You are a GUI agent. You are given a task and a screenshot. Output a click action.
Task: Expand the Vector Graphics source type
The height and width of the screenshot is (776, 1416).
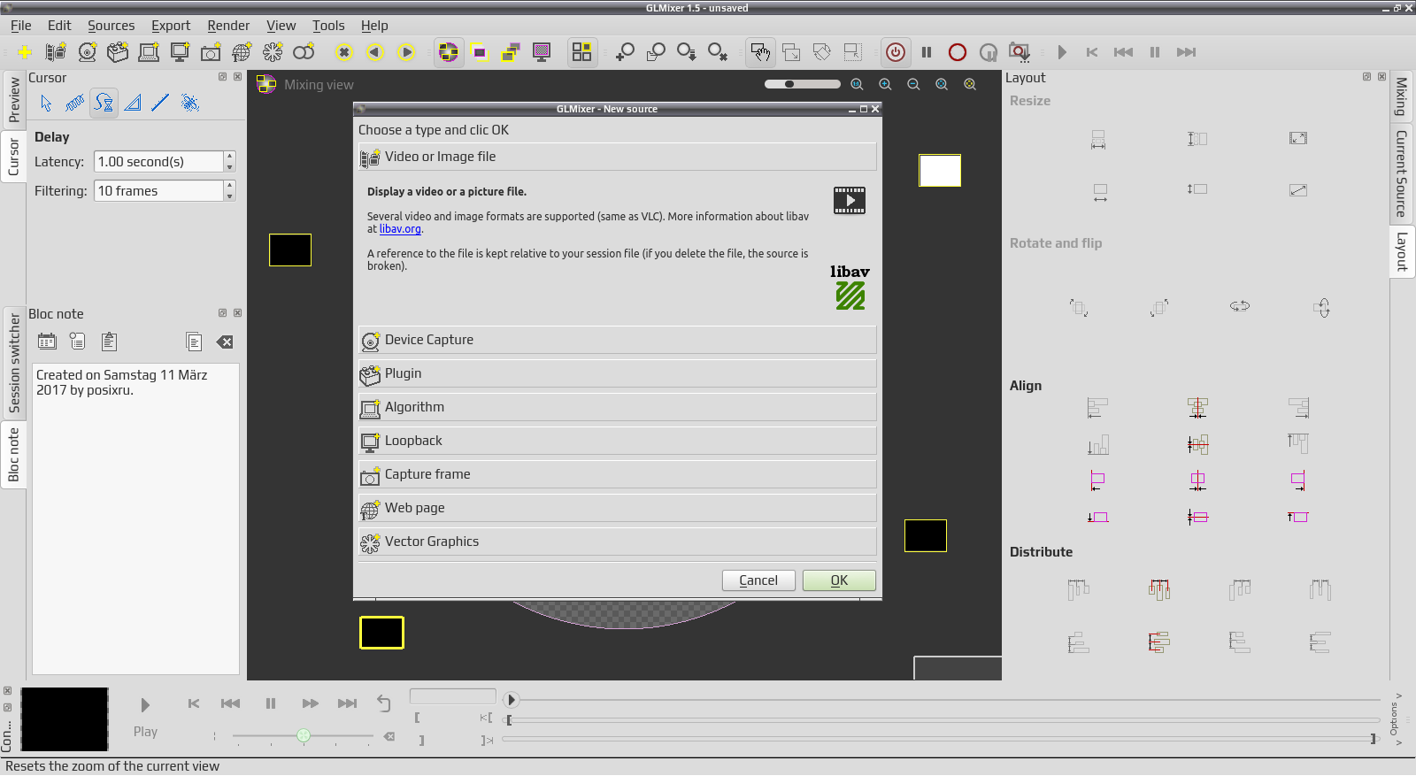coord(617,542)
